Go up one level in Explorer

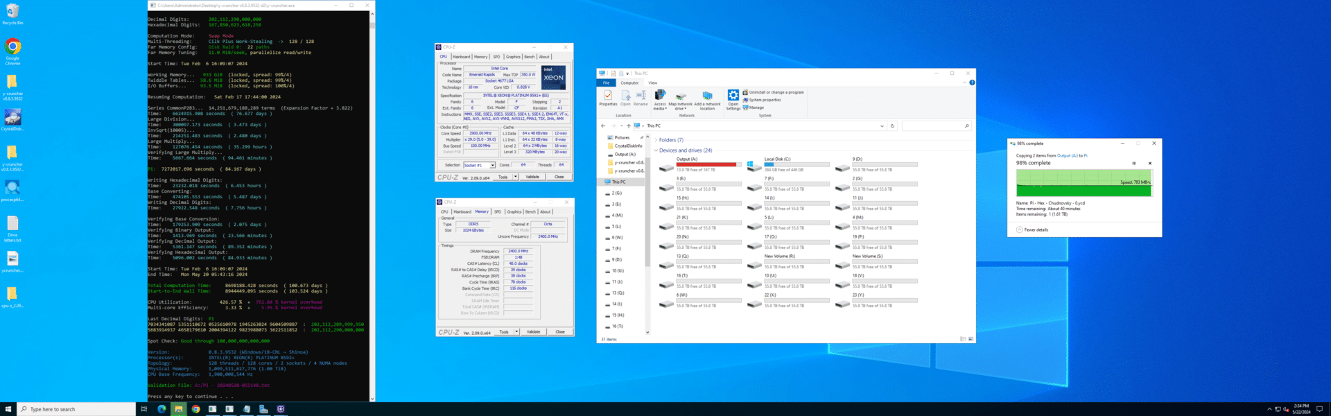(x=629, y=126)
